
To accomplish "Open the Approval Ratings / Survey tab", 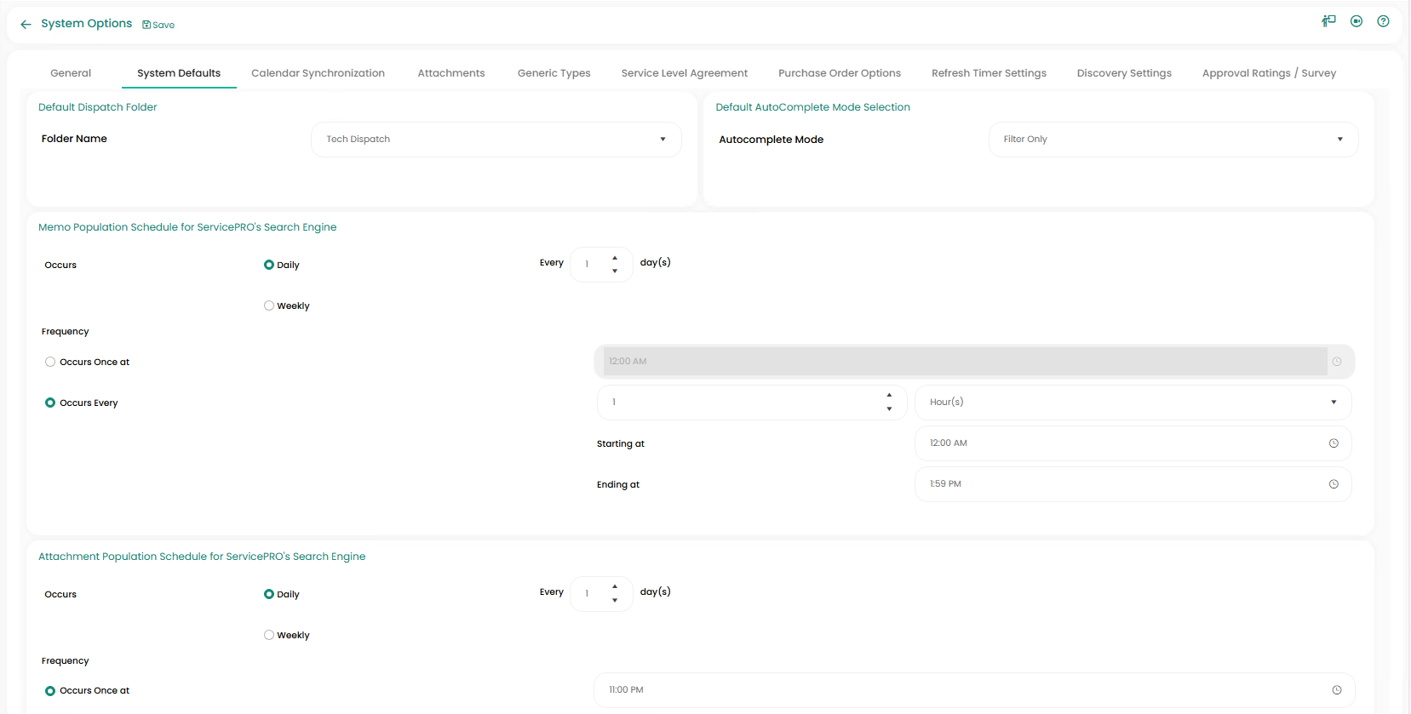I will 1269,73.
